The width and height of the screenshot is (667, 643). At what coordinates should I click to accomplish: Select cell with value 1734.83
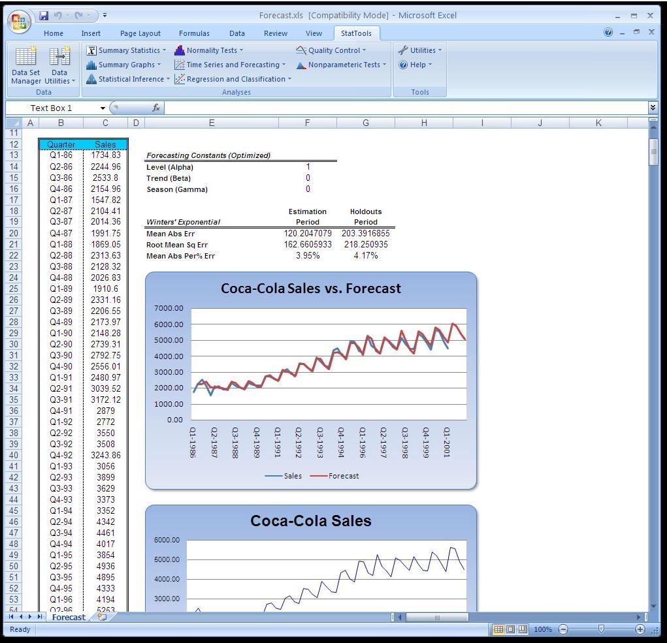point(105,155)
